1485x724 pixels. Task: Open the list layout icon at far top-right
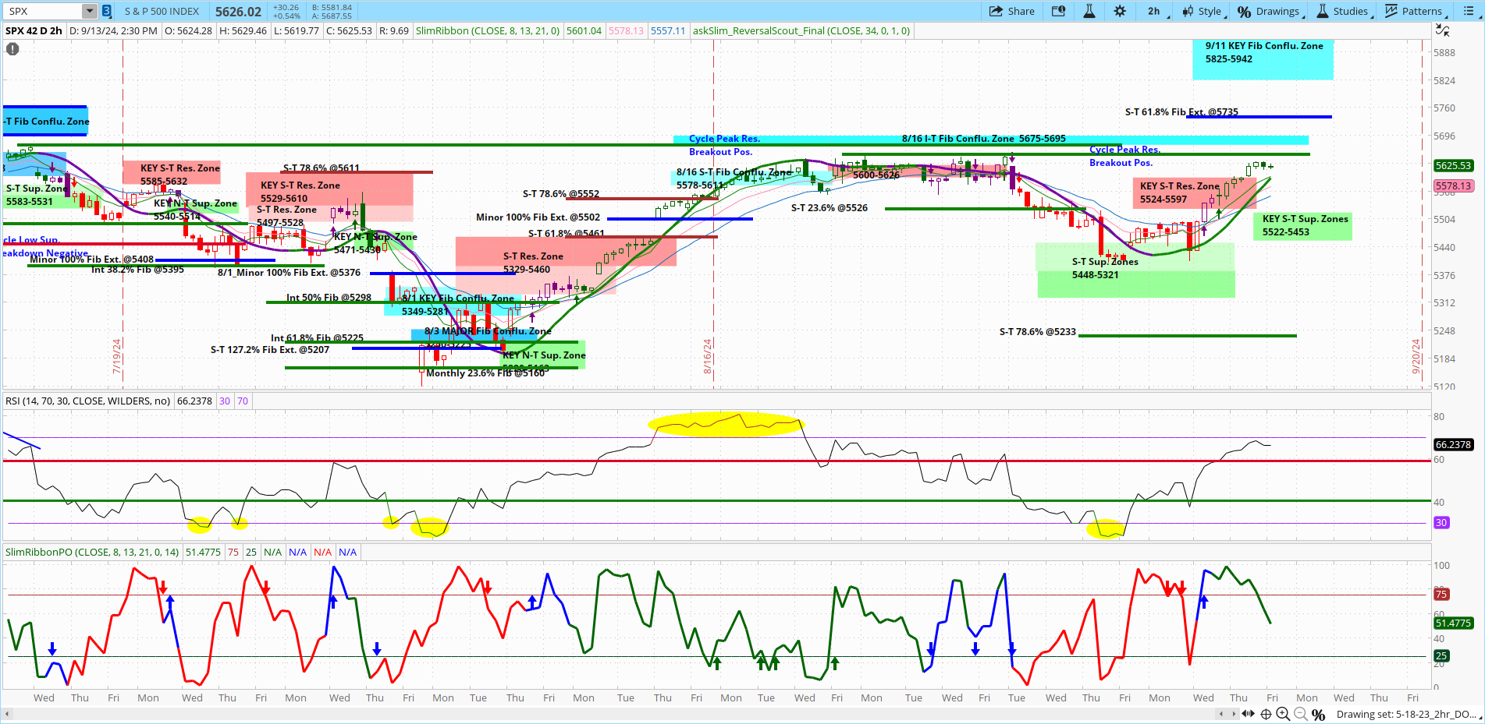[x=1470, y=11]
